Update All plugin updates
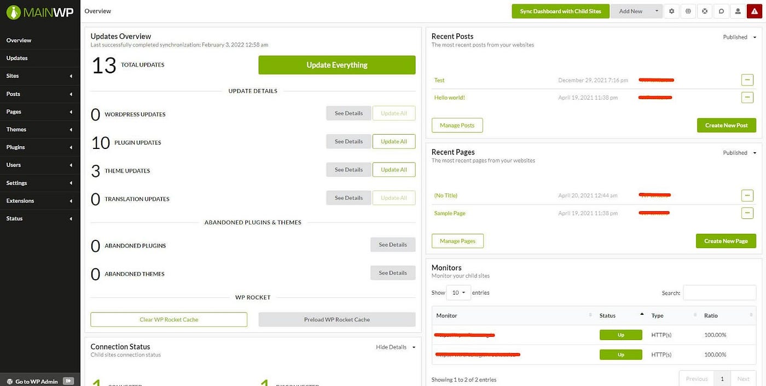This screenshot has height=386, width=766. 394,141
